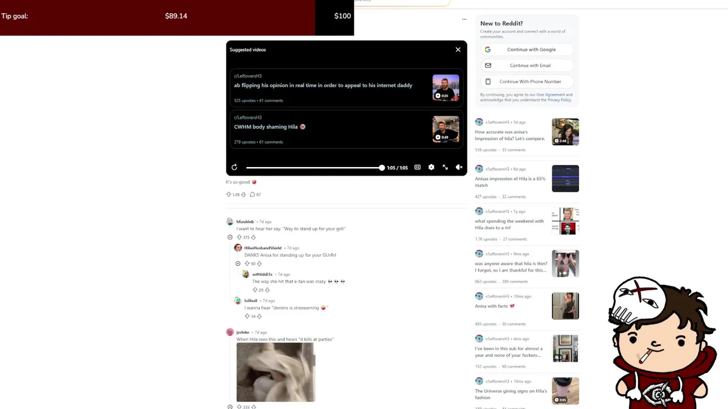Open 'was anyone aware that hila is thin' post
The width and height of the screenshot is (728, 409).
[x=511, y=267]
